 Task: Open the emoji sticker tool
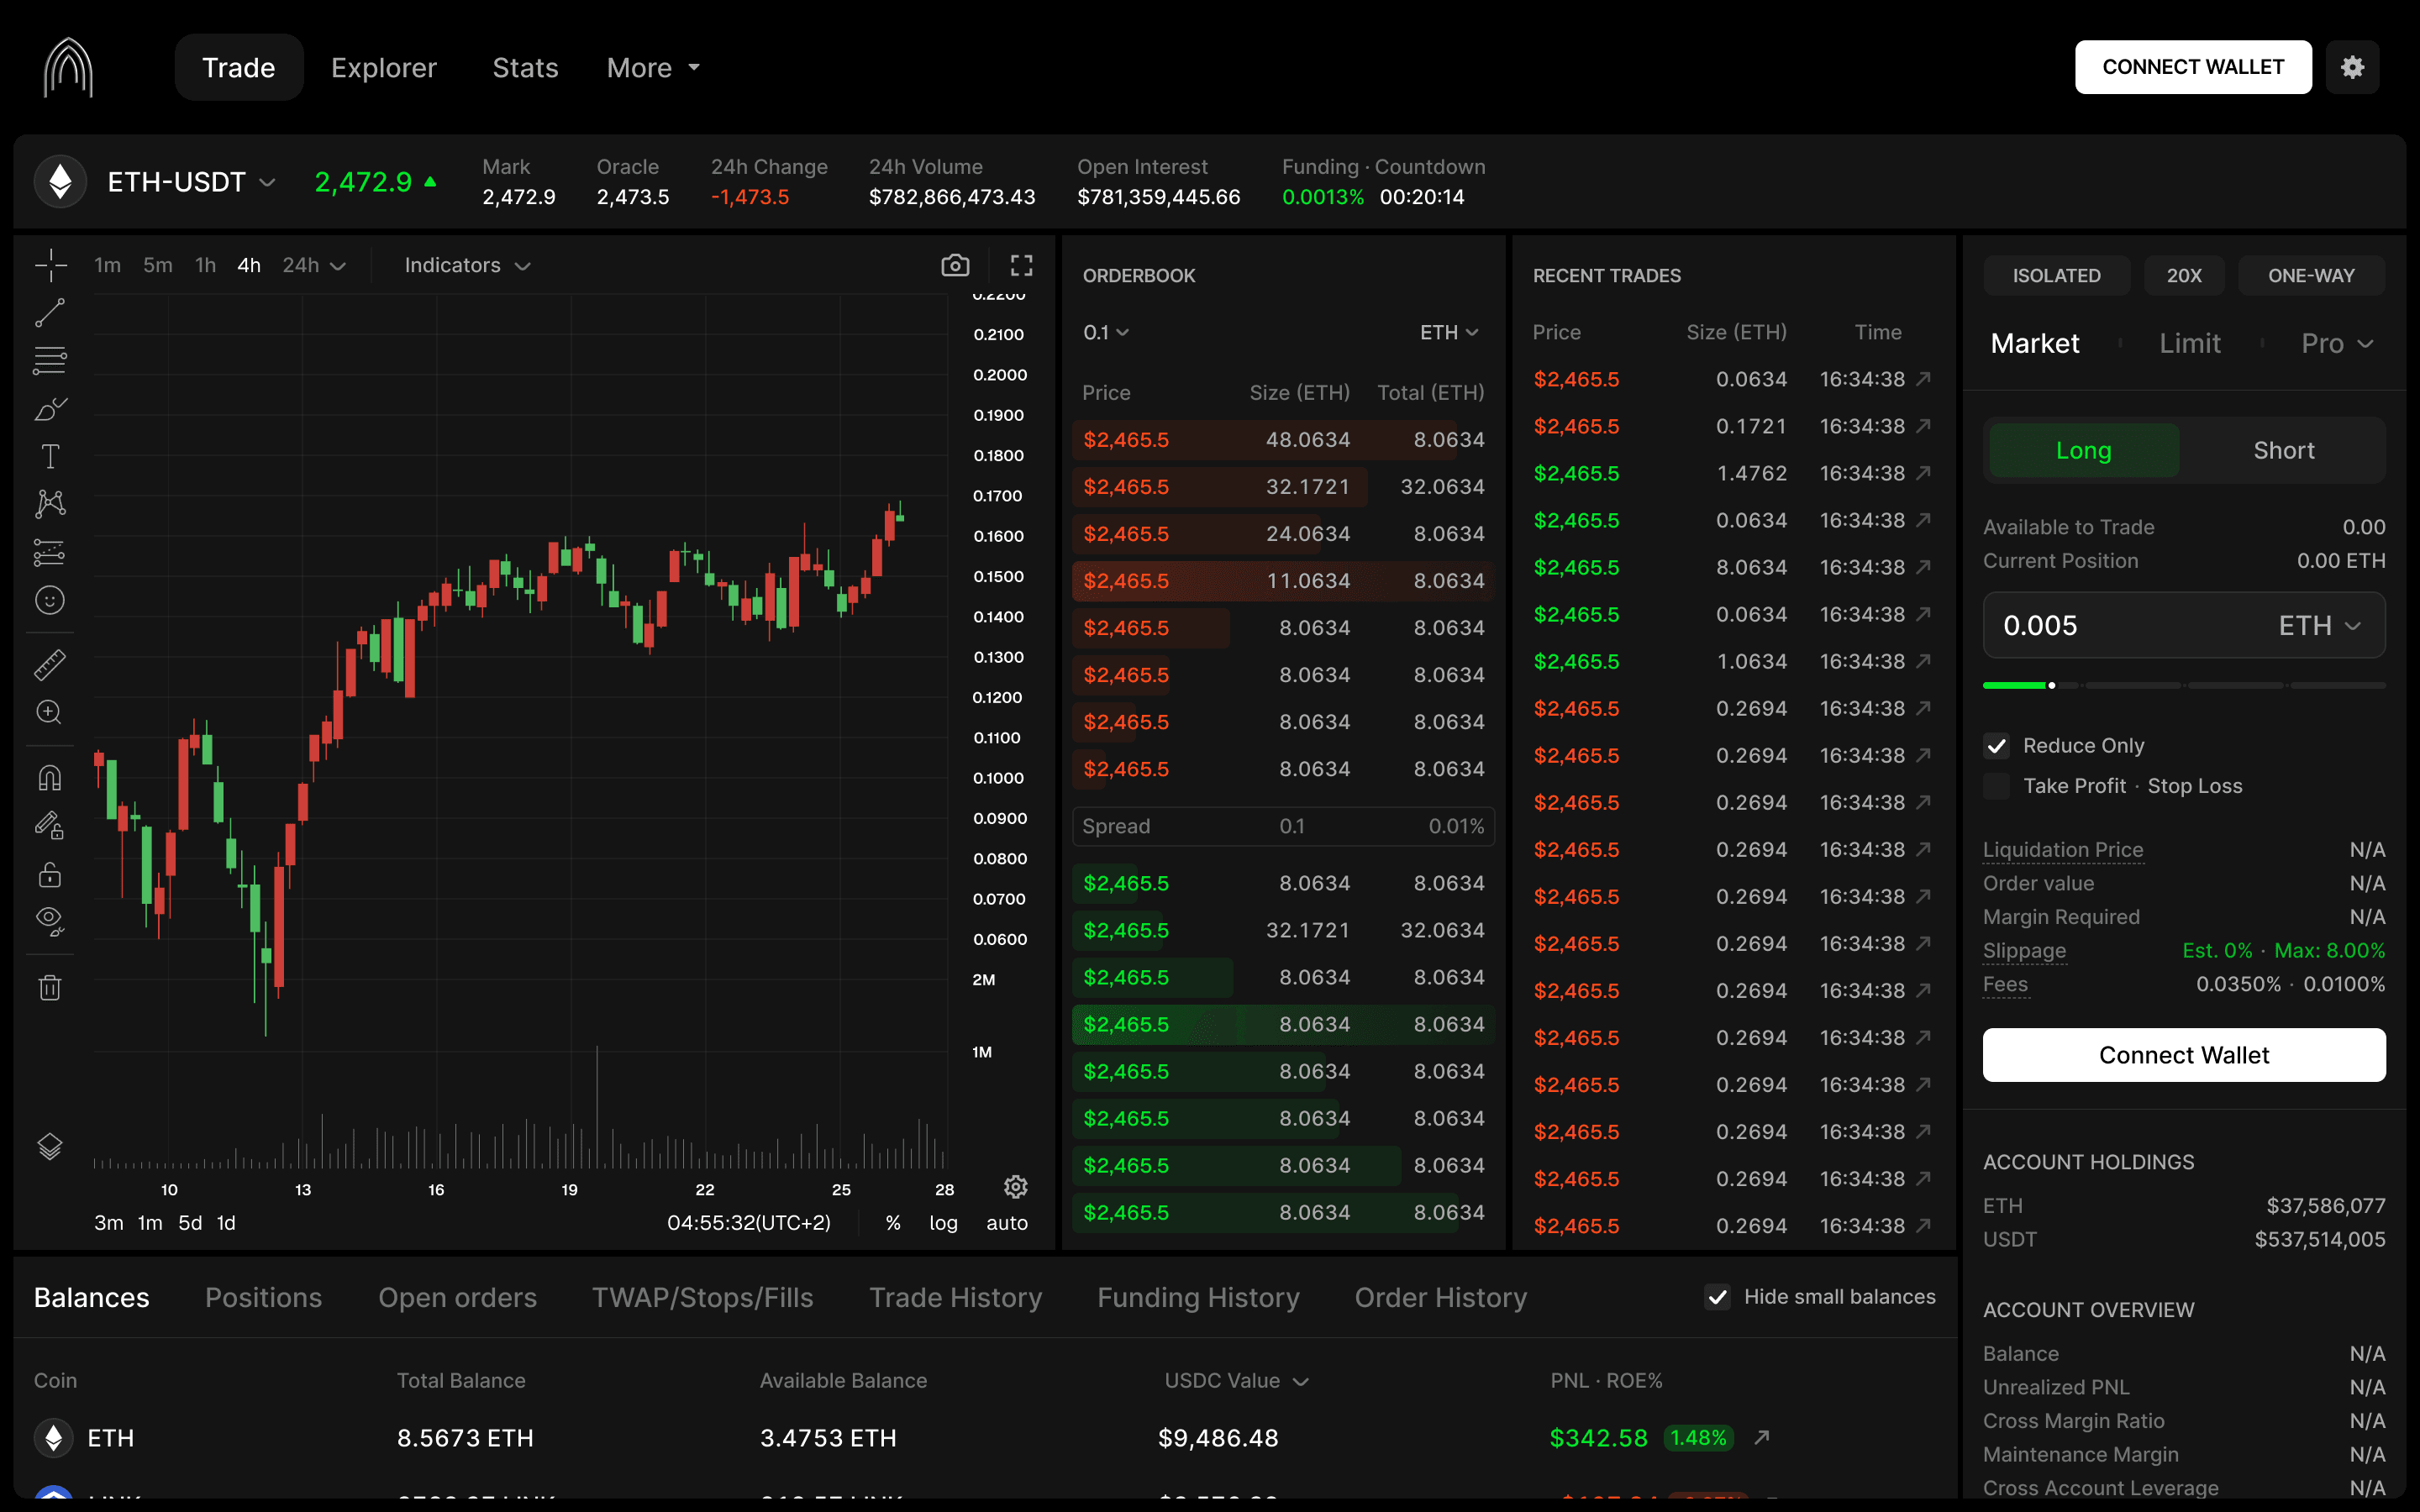[x=50, y=600]
